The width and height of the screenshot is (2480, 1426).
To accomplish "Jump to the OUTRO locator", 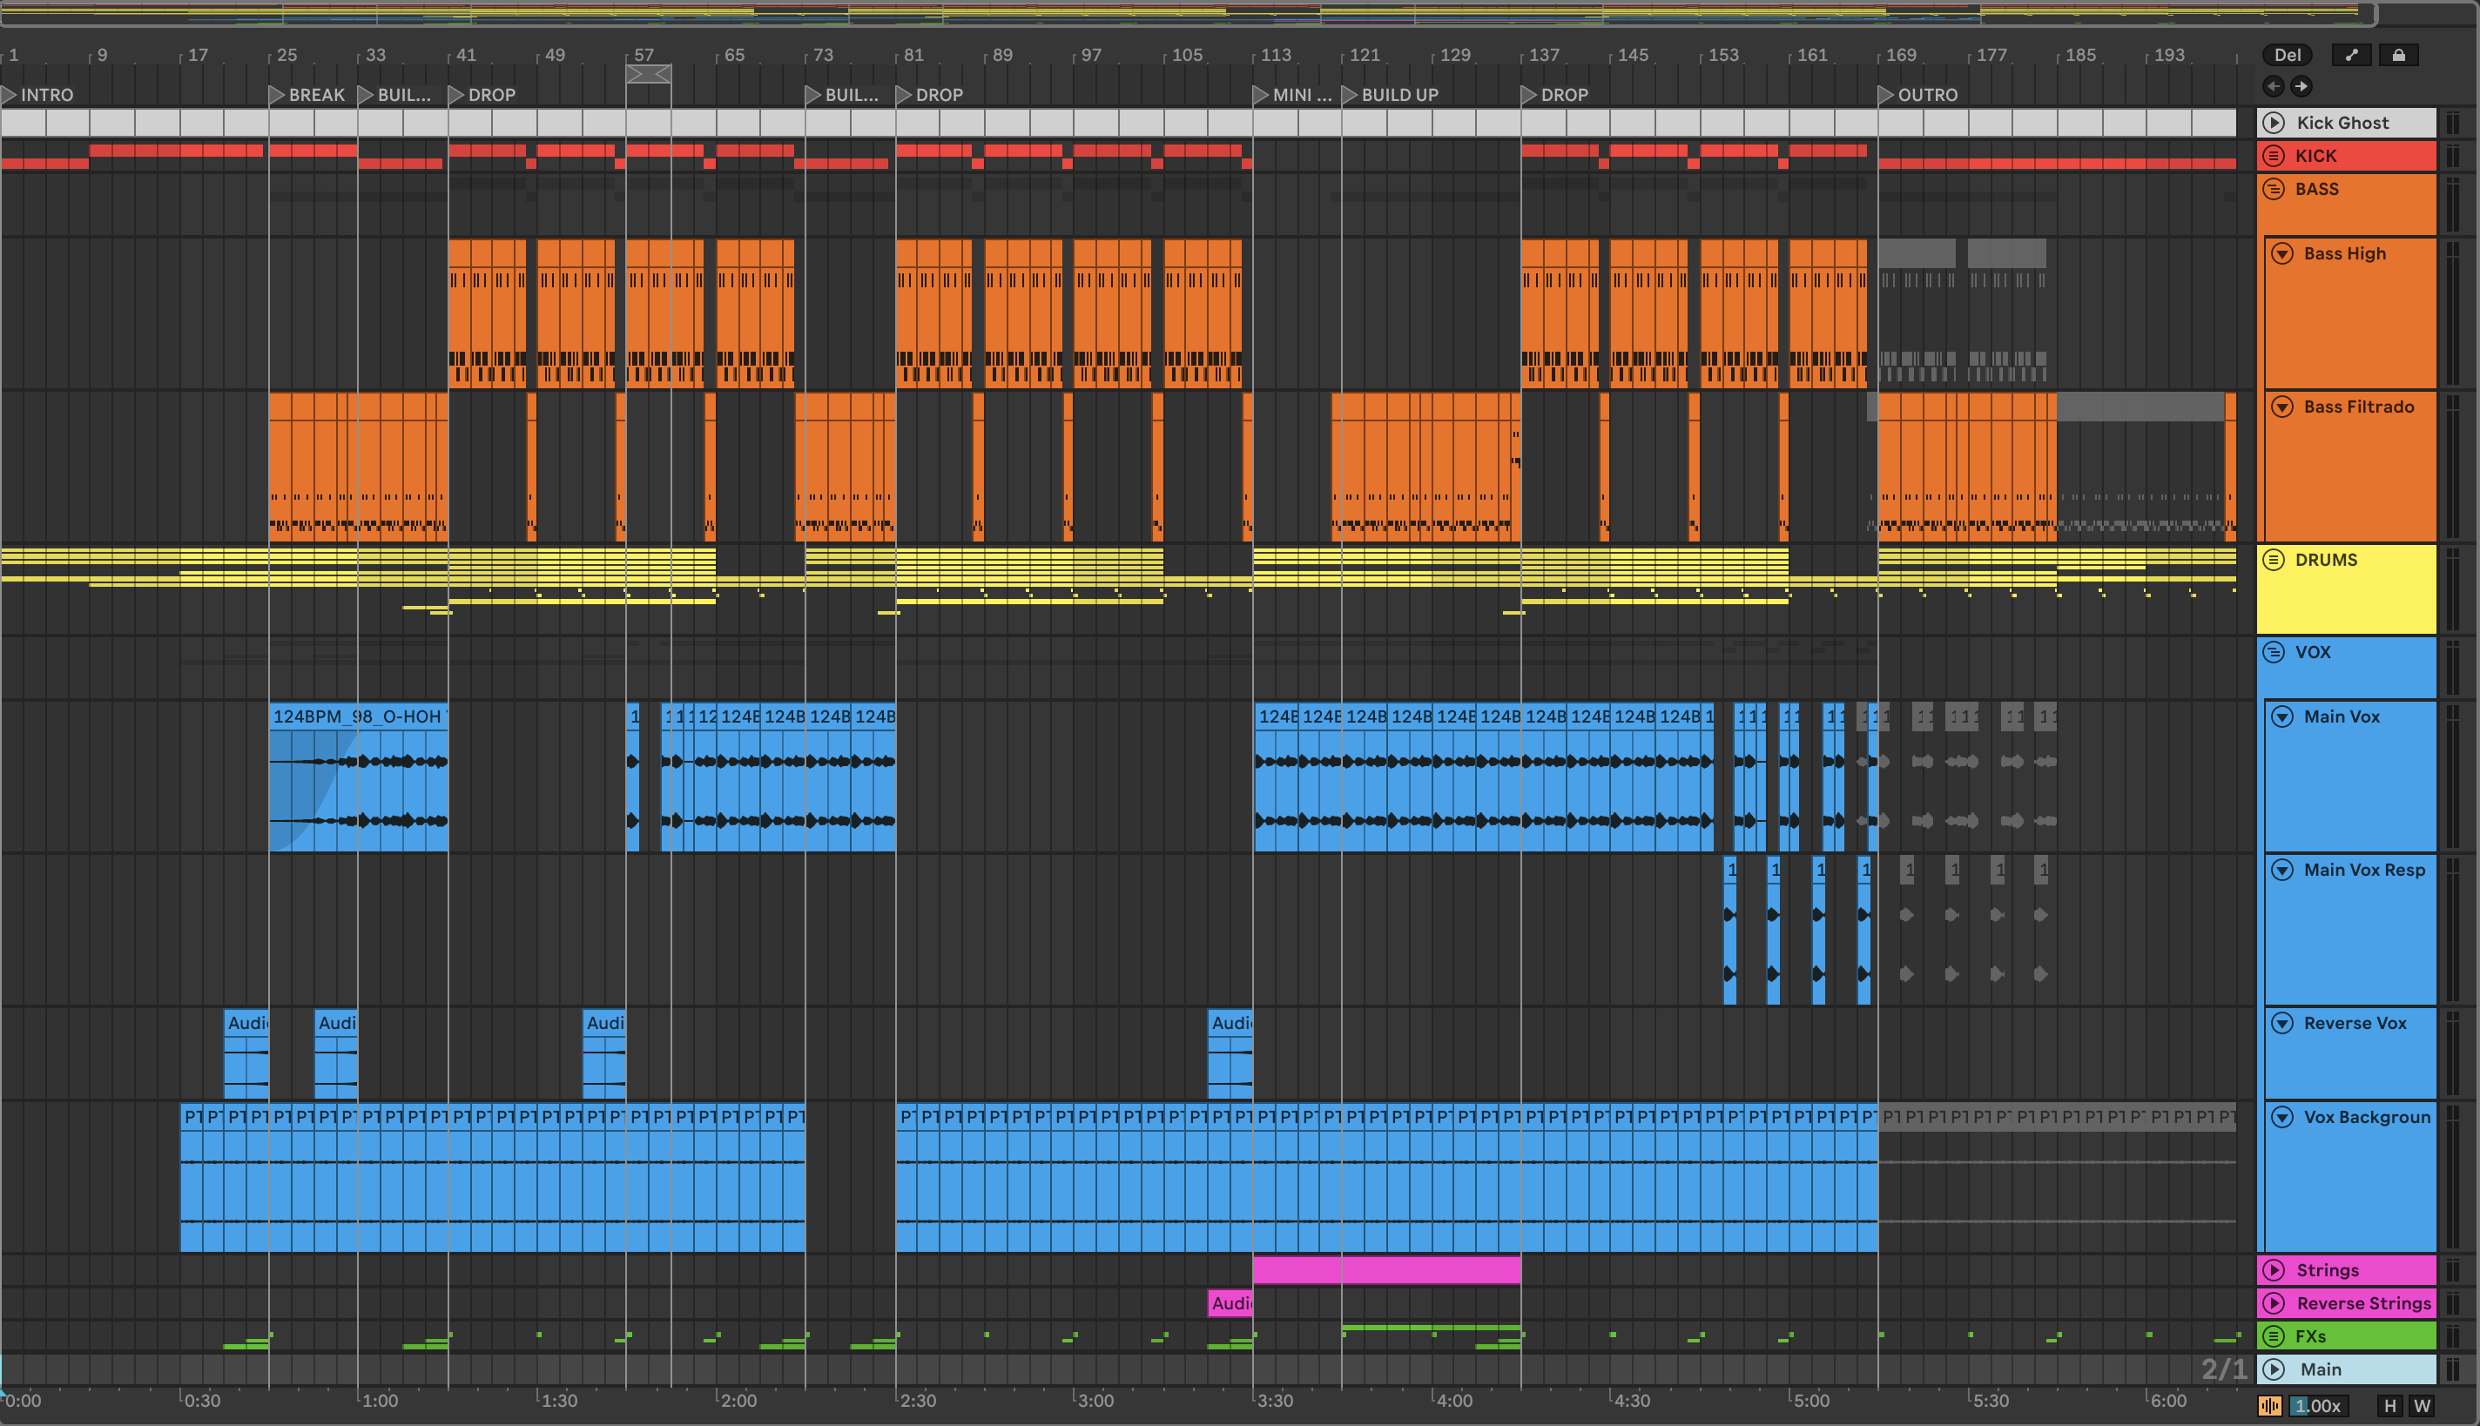I will [1917, 95].
